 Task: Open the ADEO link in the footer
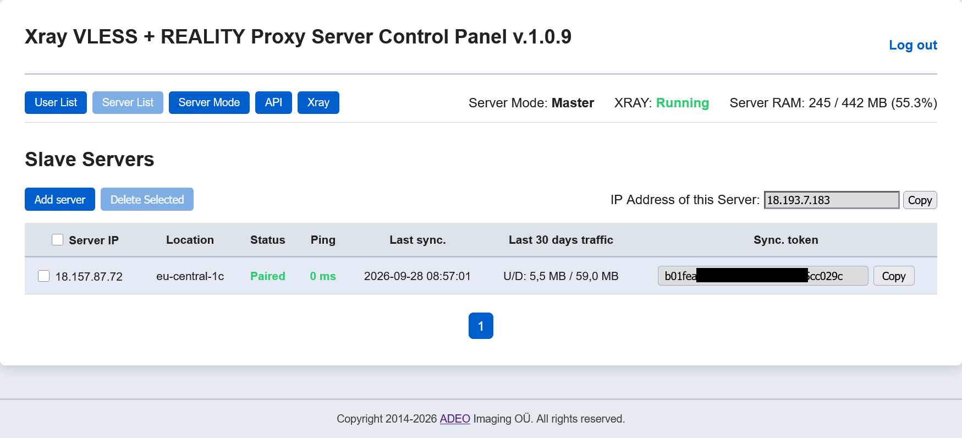pyautogui.click(x=455, y=419)
